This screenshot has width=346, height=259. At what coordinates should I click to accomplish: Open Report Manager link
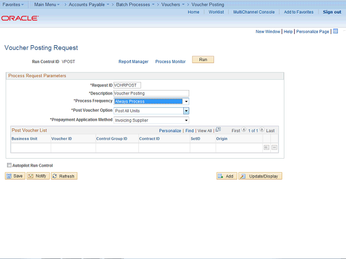point(134,62)
